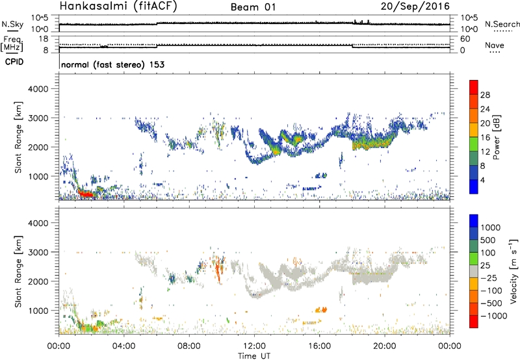Click the N.Sky legend label
This screenshot has width=520, height=360.
(12, 24)
